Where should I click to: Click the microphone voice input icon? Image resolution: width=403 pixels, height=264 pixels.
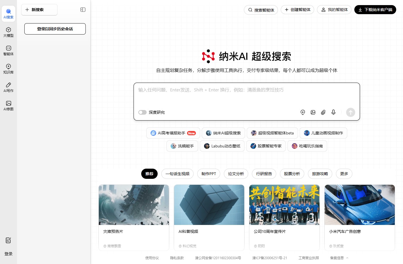(333, 112)
